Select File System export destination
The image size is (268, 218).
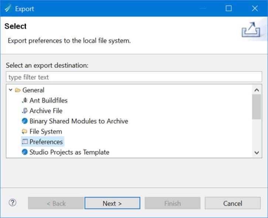tap(45, 131)
